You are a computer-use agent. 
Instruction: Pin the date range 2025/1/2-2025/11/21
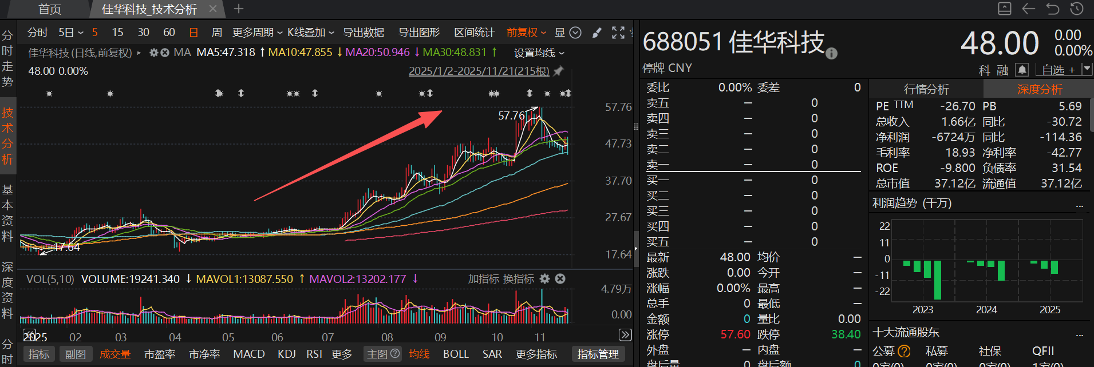point(559,71)
